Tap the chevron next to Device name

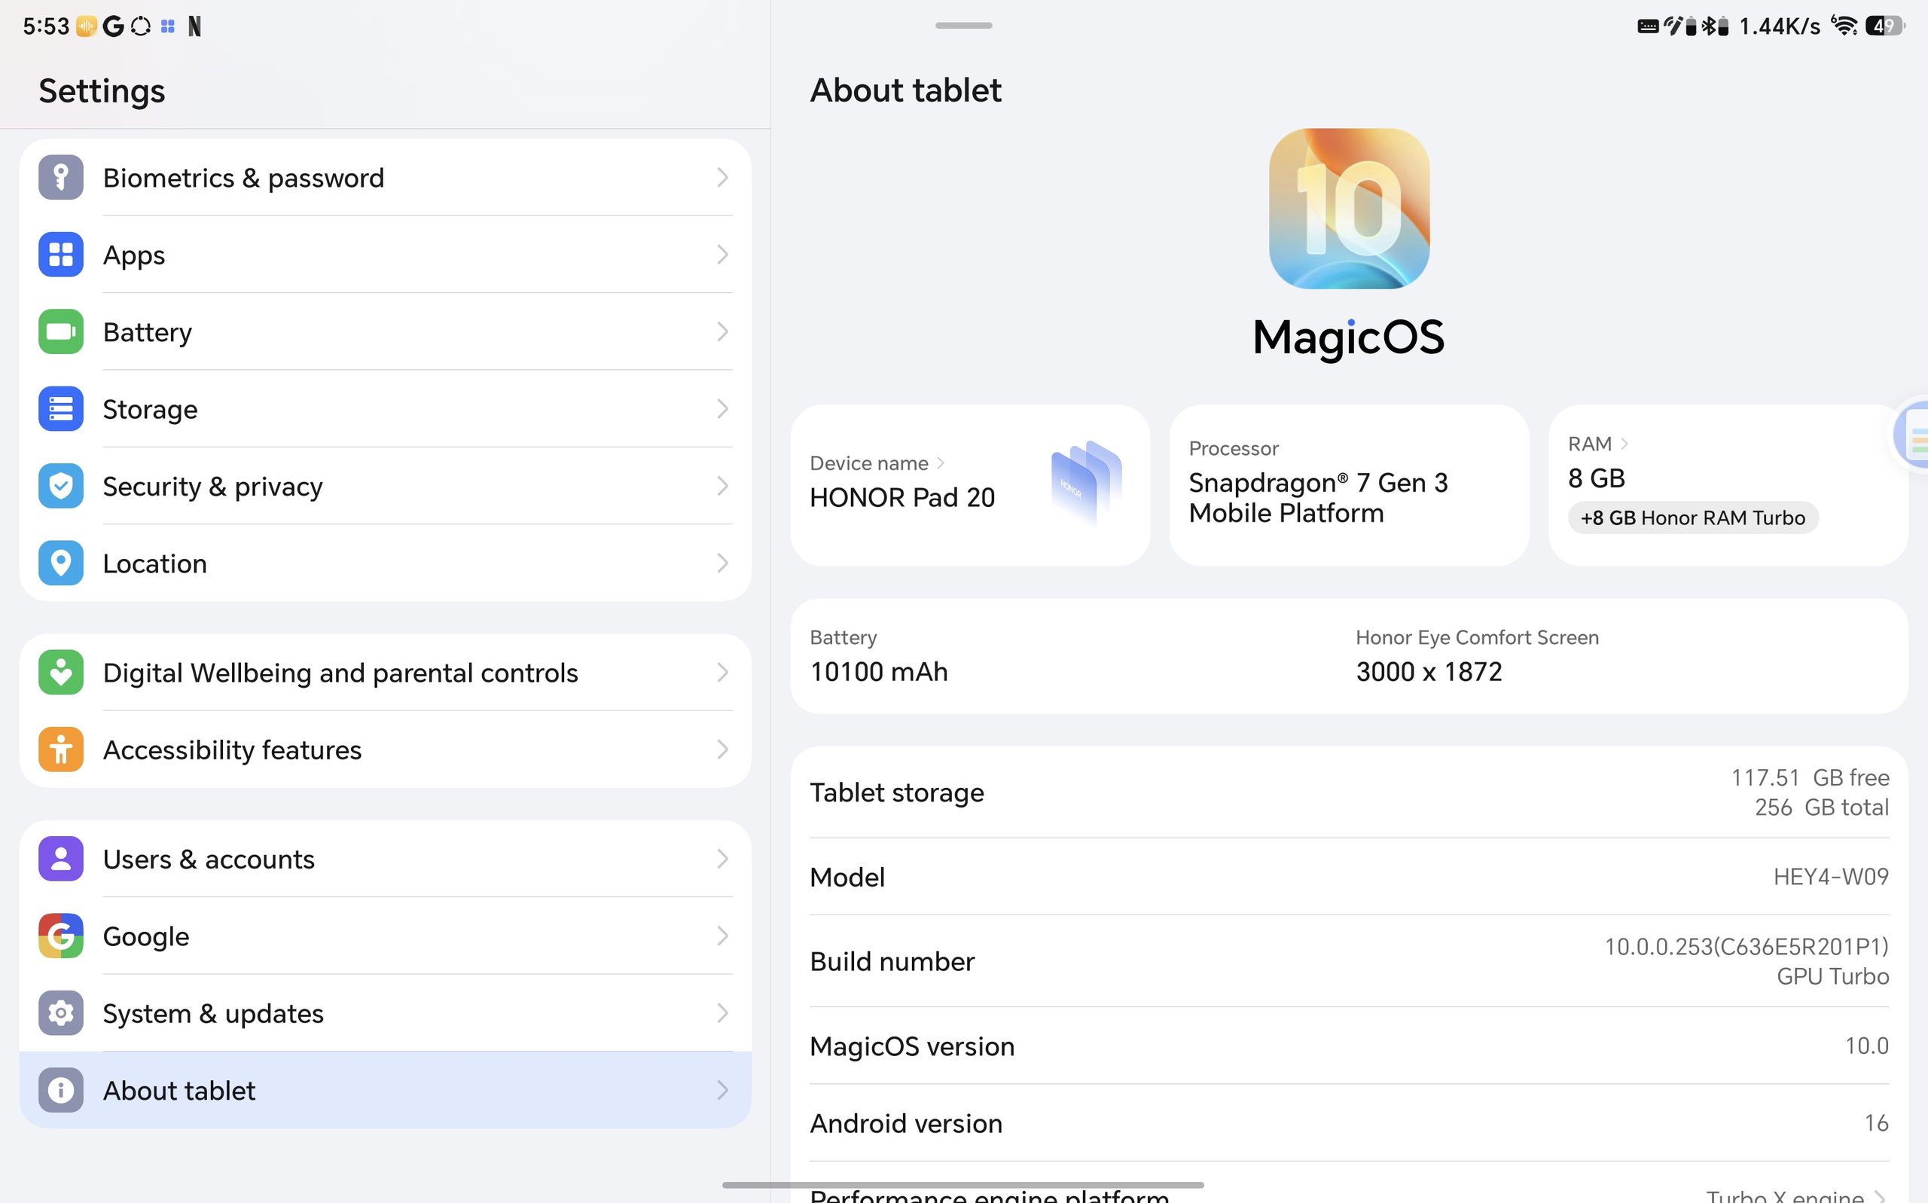(941, 463)
